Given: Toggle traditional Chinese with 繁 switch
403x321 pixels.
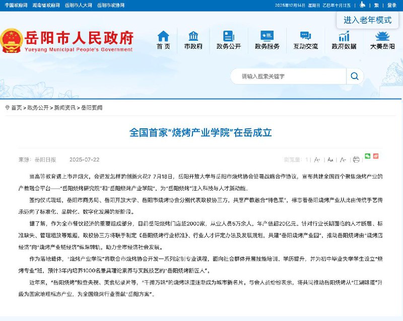Looking at the screenshot, I should coord(376,5).
